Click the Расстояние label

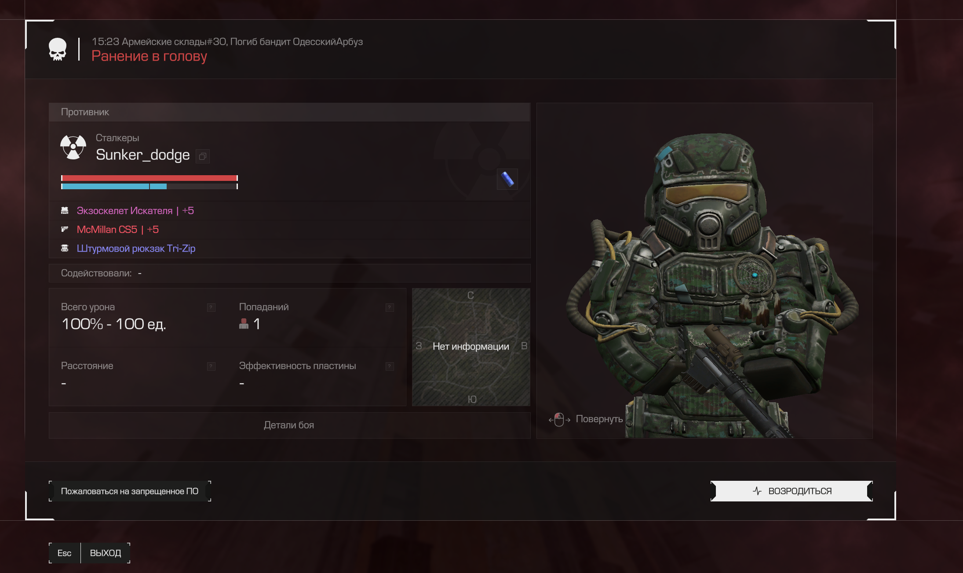(87, 366)
